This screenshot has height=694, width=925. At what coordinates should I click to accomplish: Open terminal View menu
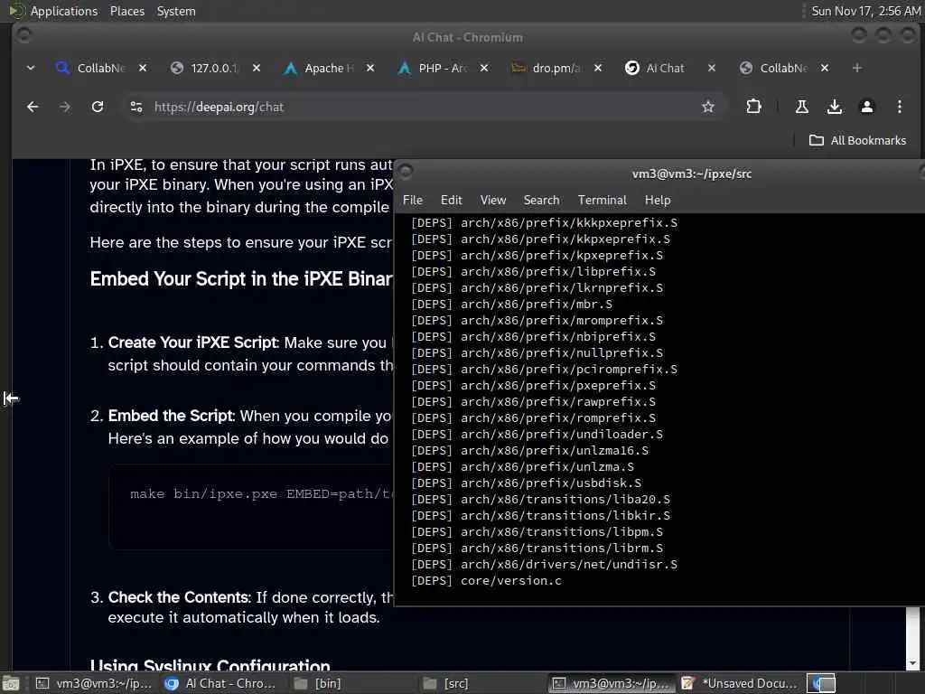coord(493,200)
